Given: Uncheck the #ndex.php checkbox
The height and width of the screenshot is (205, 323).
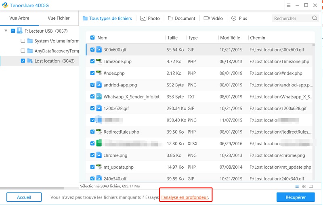Looking at the screenshot, I should (92, 73).
